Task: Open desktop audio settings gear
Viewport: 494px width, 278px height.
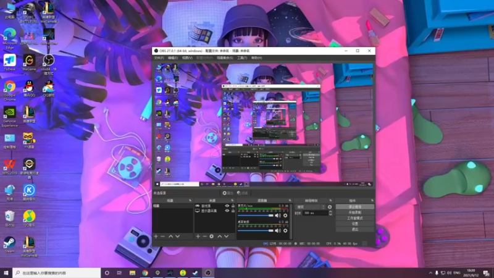Action: (x=285, y=230)
